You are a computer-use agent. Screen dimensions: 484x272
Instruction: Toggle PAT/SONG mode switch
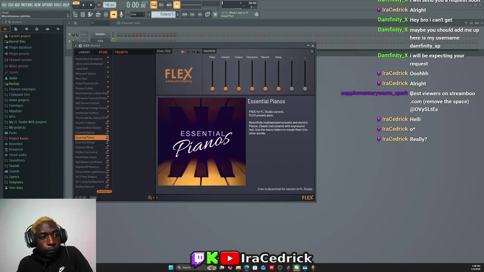(76, 5)
